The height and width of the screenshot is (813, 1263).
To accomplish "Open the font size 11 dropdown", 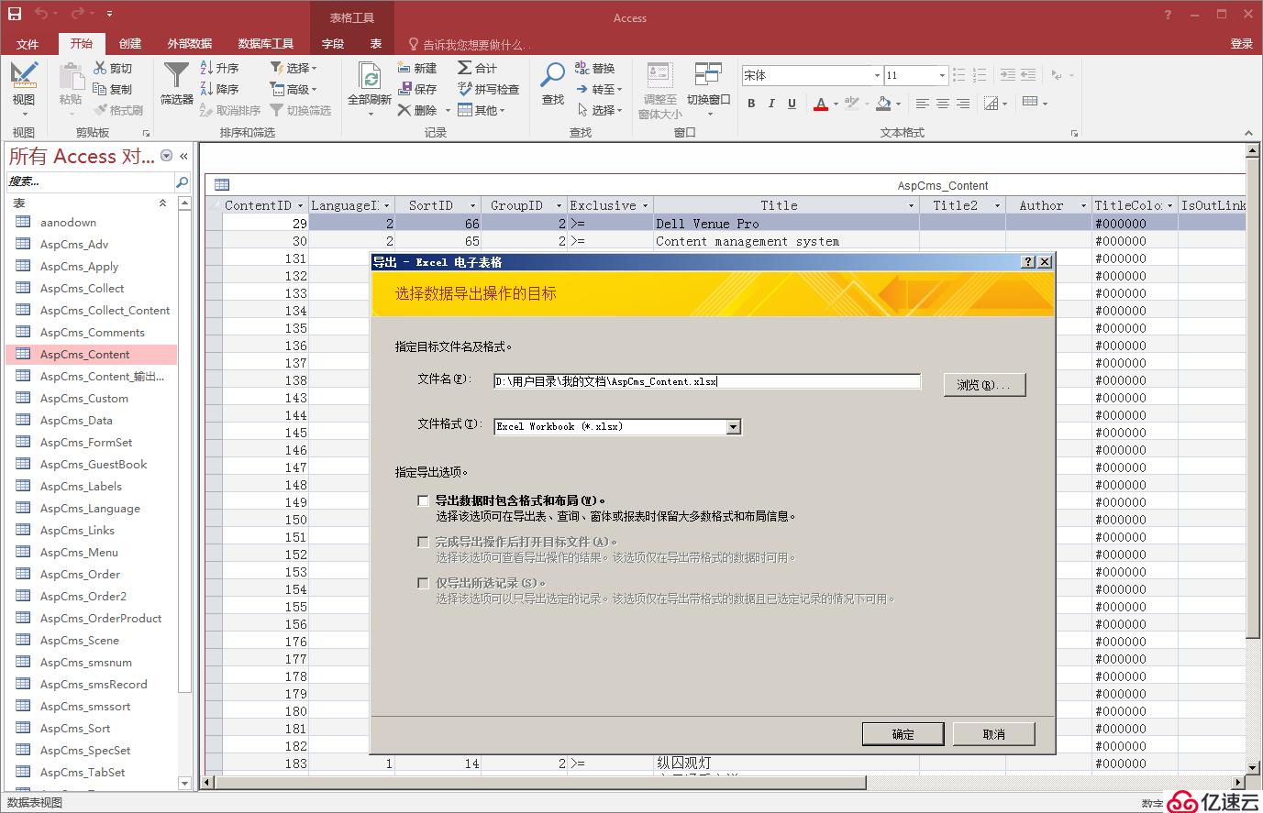I will pyautogui.click(x=942, y=75).
